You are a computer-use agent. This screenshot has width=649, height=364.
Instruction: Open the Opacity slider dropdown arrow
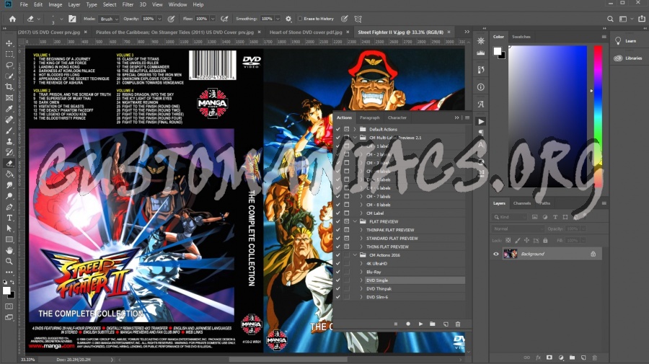coord(159,19)
